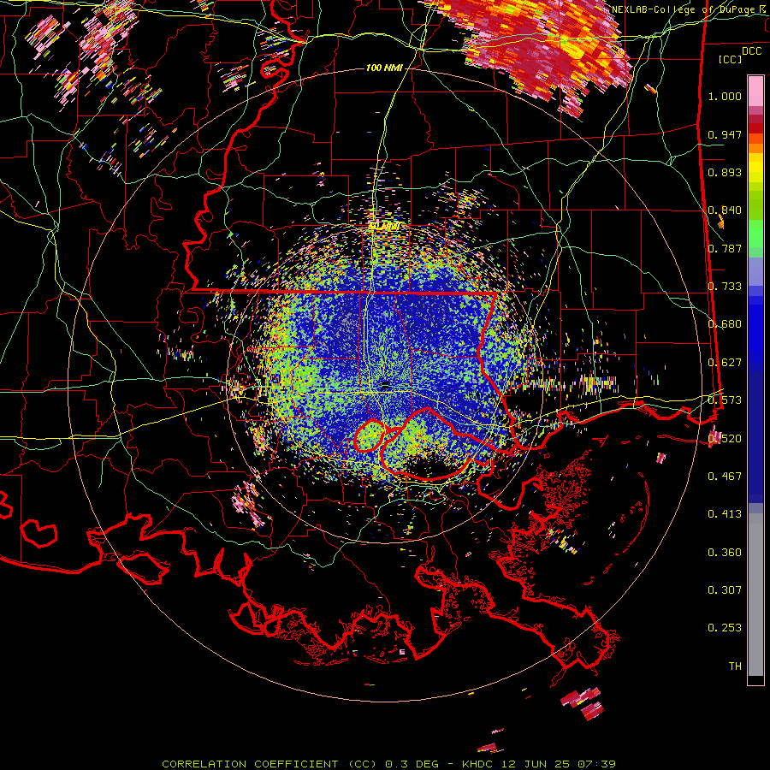Click the 1.000 scale value
This screenshot has width=770, height=770.
[725, 96]
